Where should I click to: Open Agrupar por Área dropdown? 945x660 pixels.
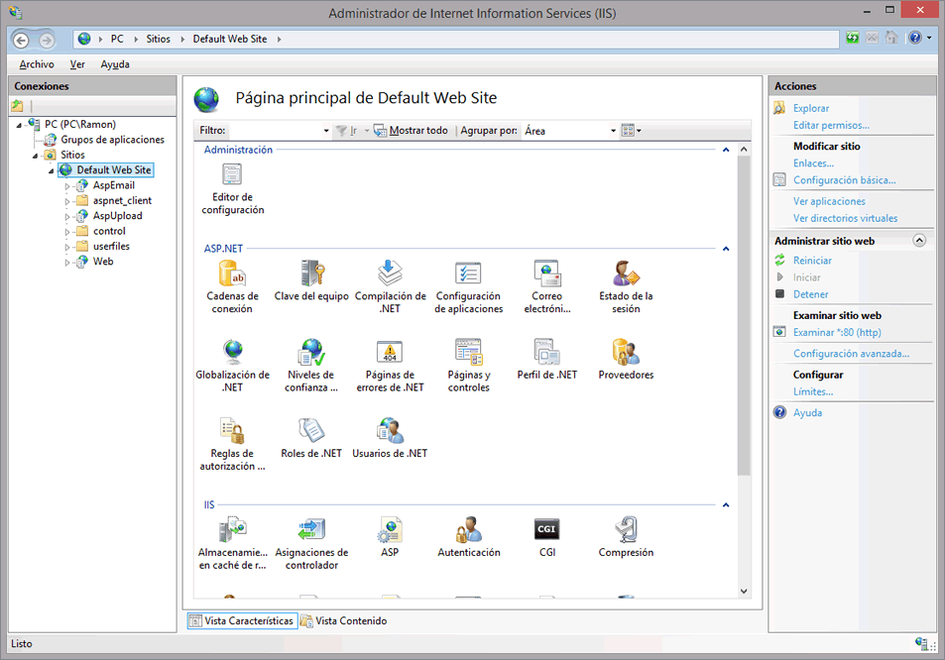coord(613,131)
